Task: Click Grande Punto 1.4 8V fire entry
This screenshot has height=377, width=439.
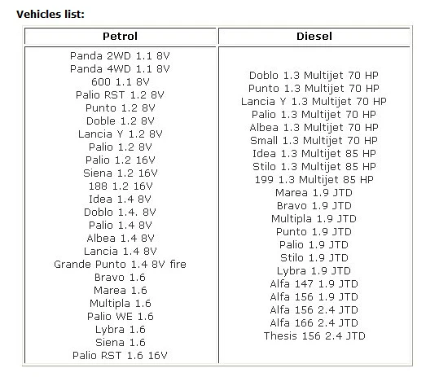Action: pos(120,264)
